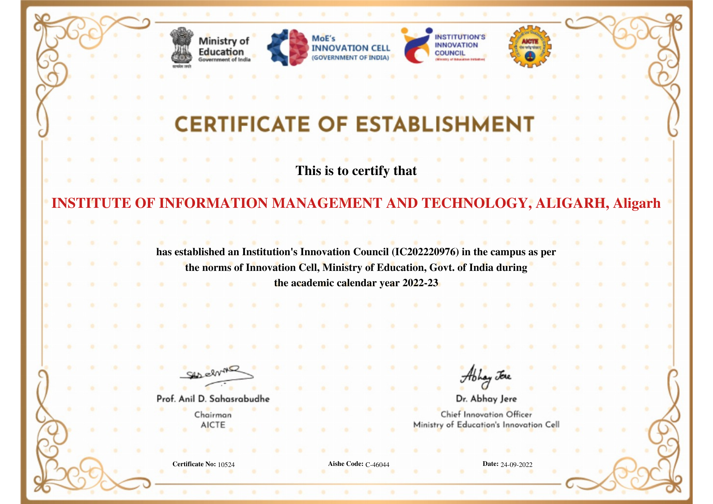Click the AICTE gear emblem

click(530, 46)
